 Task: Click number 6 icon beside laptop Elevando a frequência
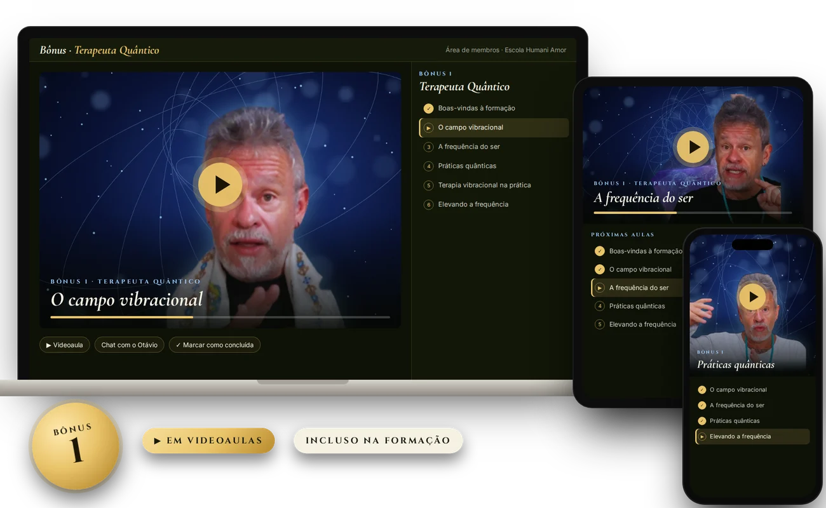(429, 204)
